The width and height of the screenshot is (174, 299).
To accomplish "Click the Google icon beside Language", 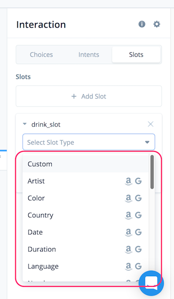I will click(138, 266).
